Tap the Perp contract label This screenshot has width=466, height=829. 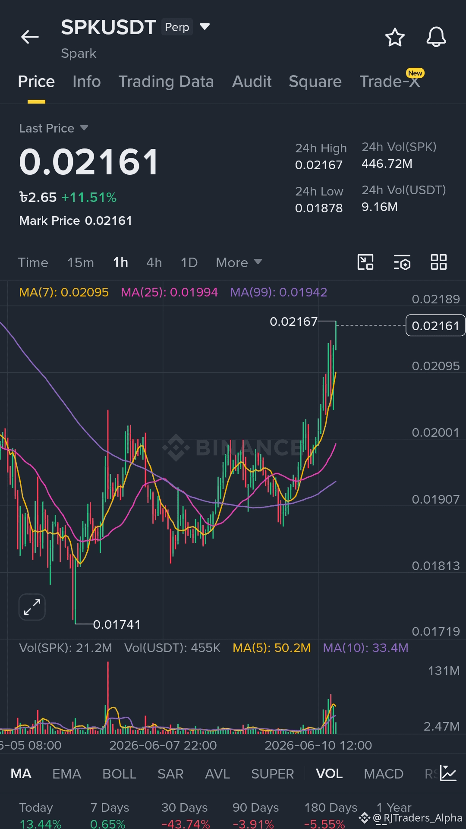177,27
